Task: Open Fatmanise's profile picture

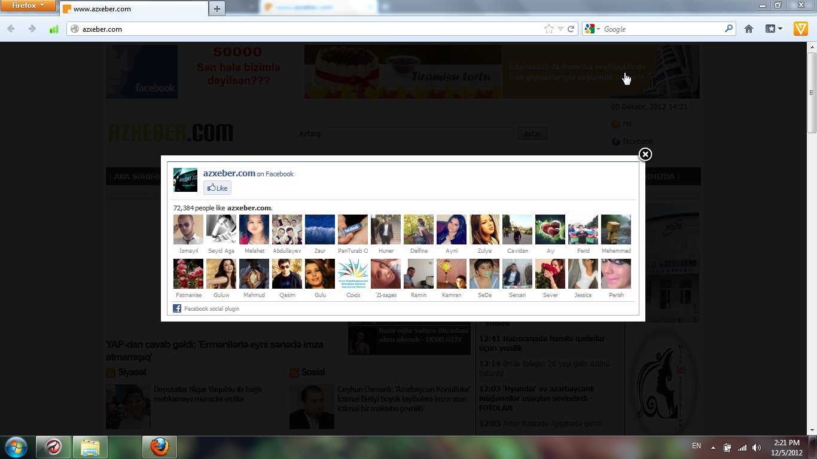Action: 188,274
